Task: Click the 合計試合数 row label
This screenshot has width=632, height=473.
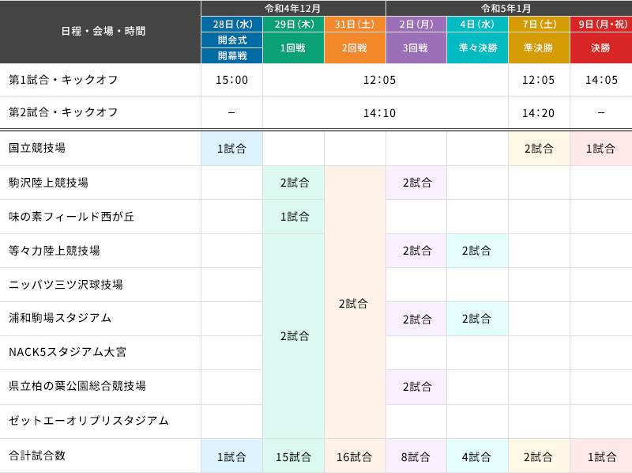Action: [37, 456]
